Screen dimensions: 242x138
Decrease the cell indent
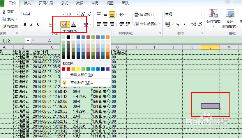(121, 24)
